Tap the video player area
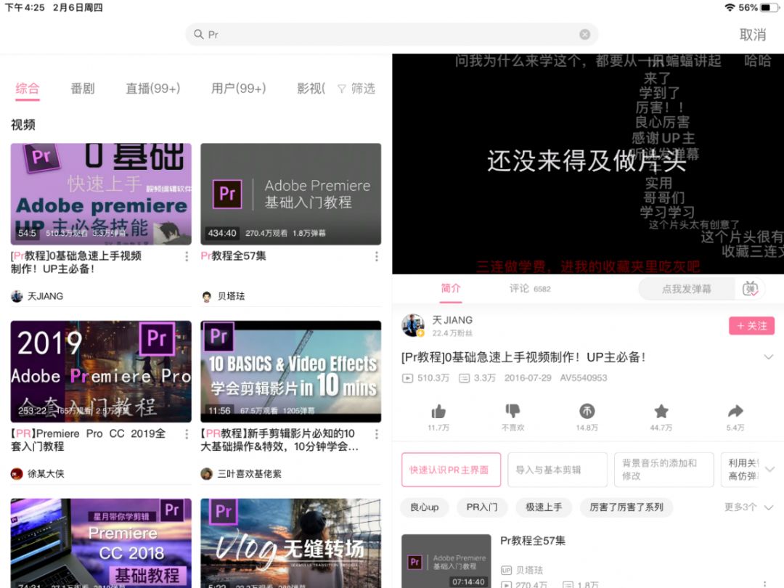 pos(588,164)
